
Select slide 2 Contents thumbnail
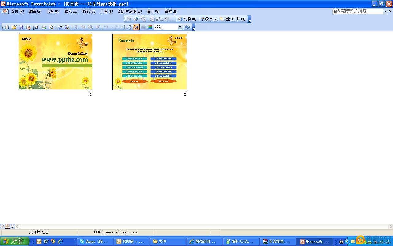click(x=150, y=62)
